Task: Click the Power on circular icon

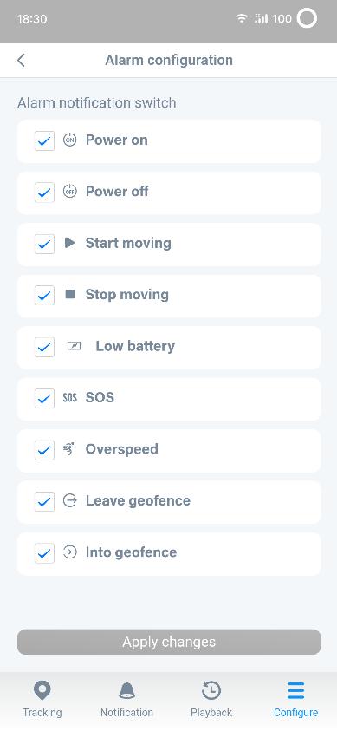Action: pyautogui.click(x=69, y=140)
